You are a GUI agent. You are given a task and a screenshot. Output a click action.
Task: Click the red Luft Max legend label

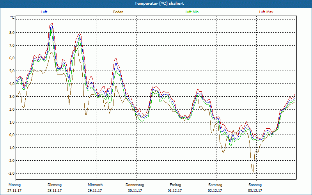pyautogui.click(x=266, y=12)
